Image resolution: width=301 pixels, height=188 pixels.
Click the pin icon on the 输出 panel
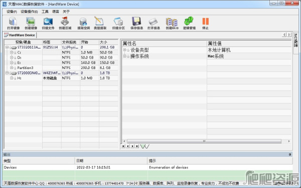pos(290,154)
